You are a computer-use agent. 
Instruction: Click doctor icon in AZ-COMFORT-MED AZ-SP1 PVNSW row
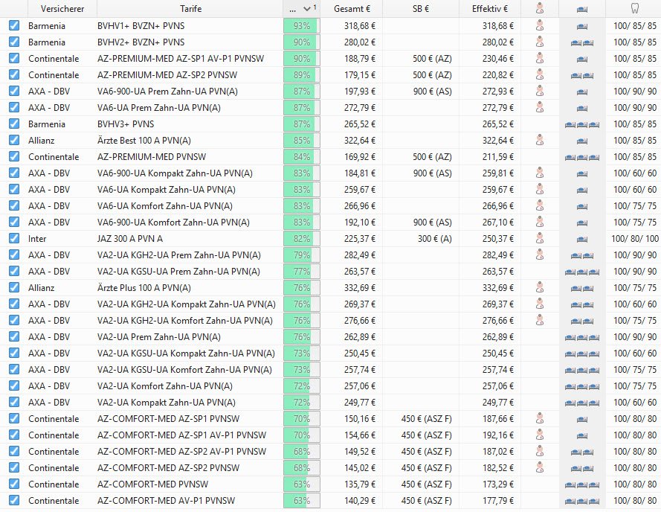coord(540,419)
